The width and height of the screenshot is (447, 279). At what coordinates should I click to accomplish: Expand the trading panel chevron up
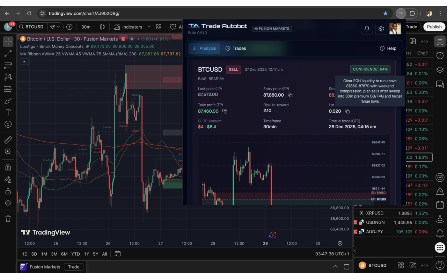[335, 267]
